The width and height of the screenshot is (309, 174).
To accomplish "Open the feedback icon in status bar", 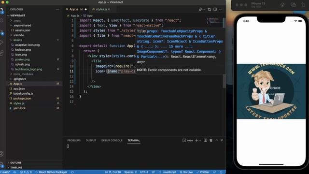I will (x=214, y=172).
